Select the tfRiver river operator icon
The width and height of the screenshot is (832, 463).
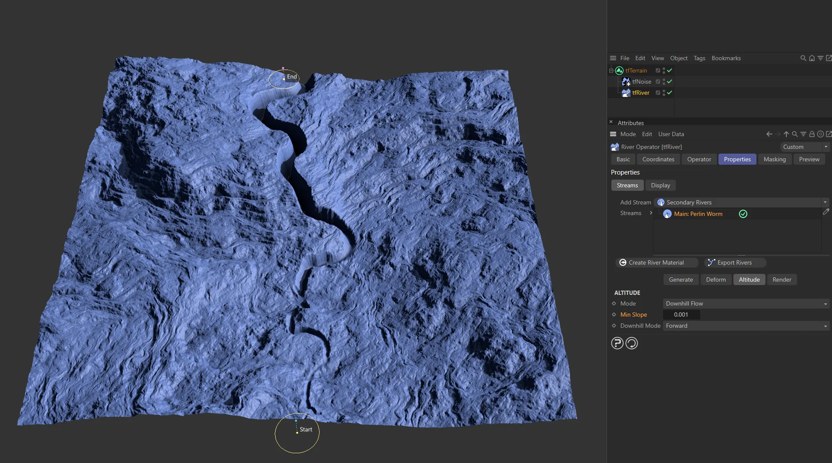626,93
